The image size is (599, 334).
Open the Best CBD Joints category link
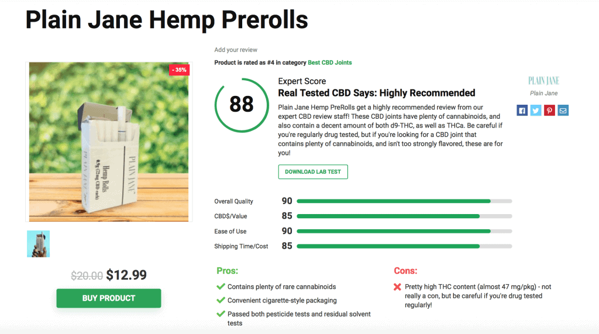click(x=330, y=63)
